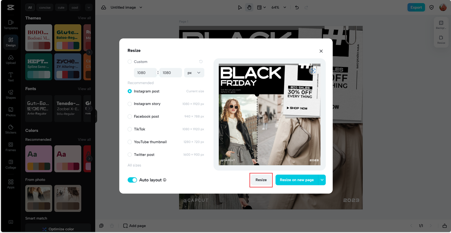
Task: Open the 64% zoom dropdown
Action: pos(279,7)
